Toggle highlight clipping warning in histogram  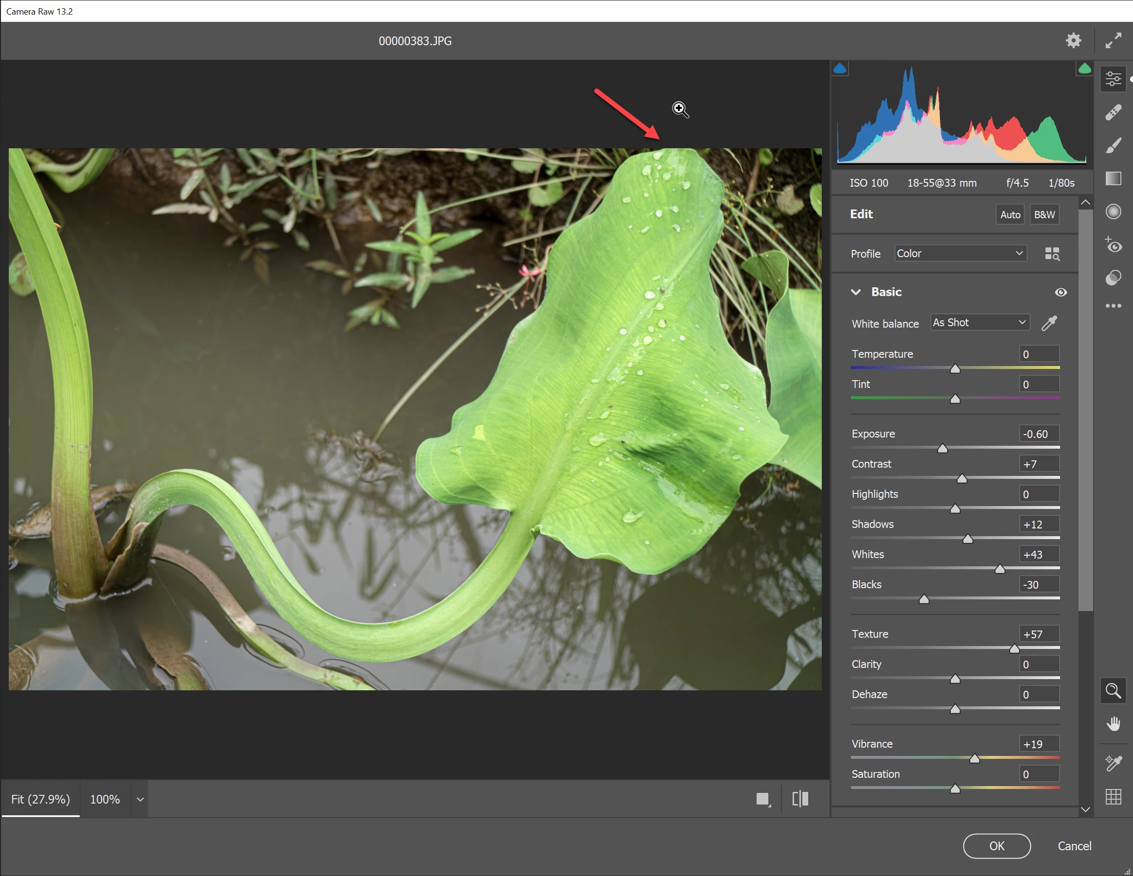(1084, 69)
